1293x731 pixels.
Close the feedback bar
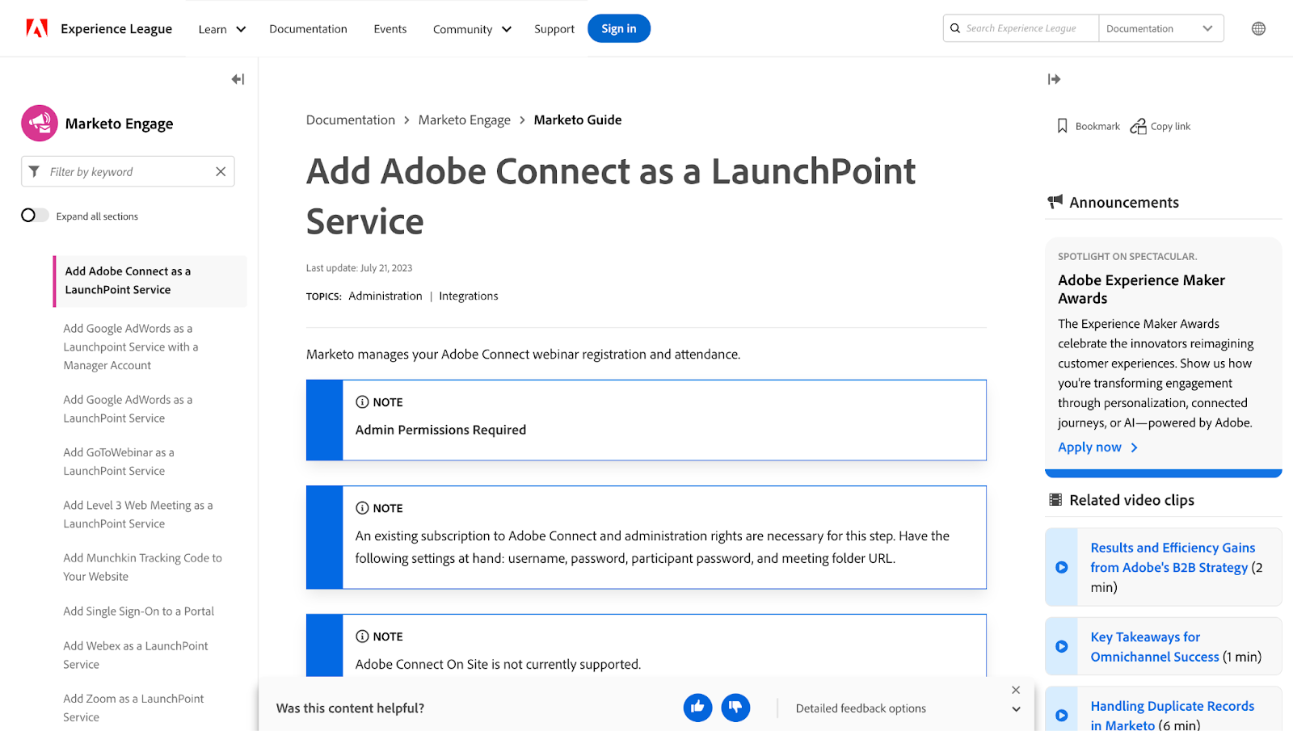pos(1016,690)
